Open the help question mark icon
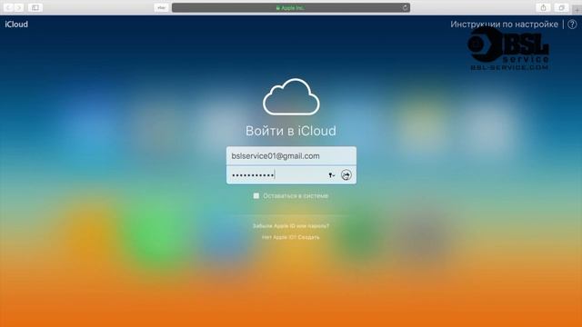This screenshot has height=327, width=582. click(x=572, y=25)
